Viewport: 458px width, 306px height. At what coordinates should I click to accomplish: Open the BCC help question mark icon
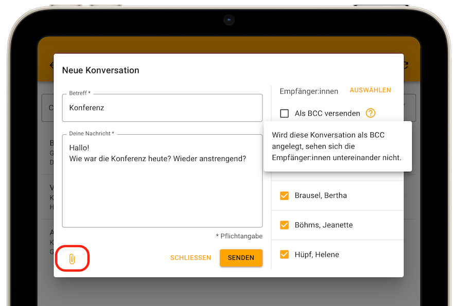pos(371,113)
